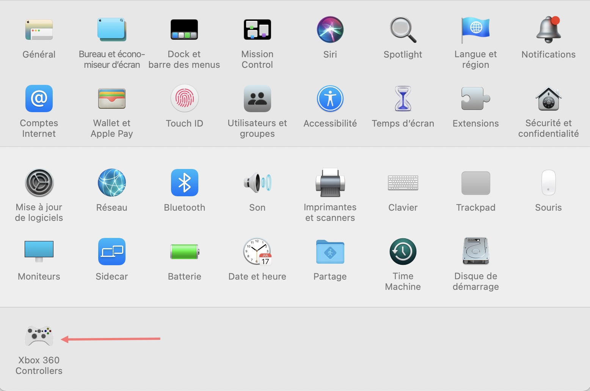Open Imprimantes et scanners pane
The height and width of the screenshot is (391, 590).
[330, 183]
